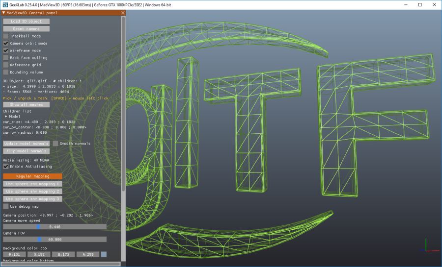This screenshot has width=442, height=267.
Task: Click the A:255 background alpha field
Action: (88, 254)
